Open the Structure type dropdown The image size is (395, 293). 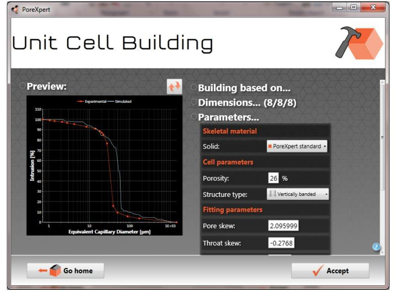[x=298, y=194]
